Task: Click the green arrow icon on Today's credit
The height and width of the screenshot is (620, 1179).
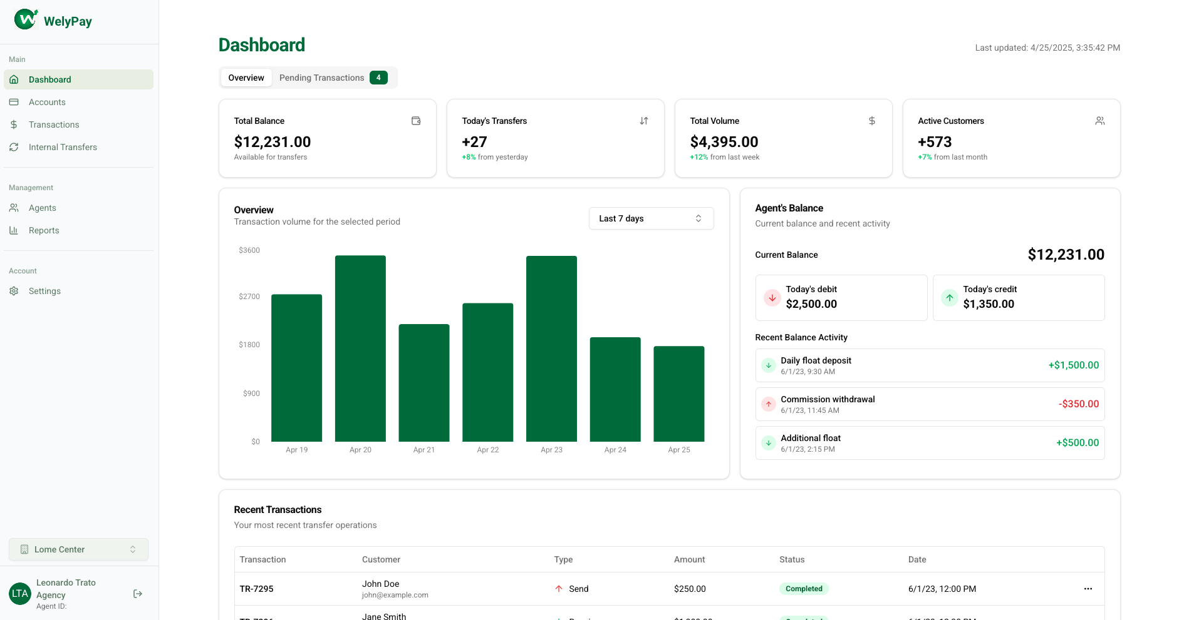Action: [950, 298]
